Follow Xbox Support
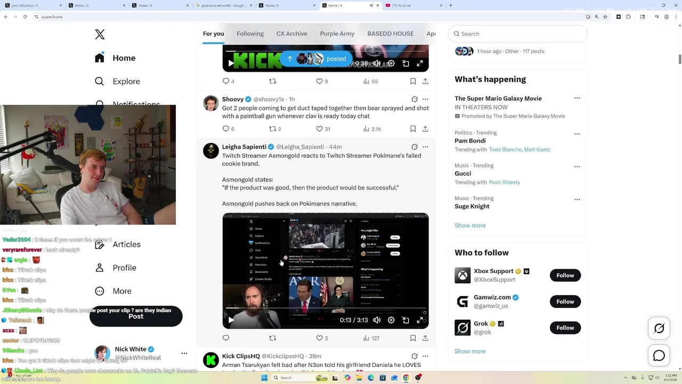The height and width of the screenshot is (384, 682). point(565,275)
